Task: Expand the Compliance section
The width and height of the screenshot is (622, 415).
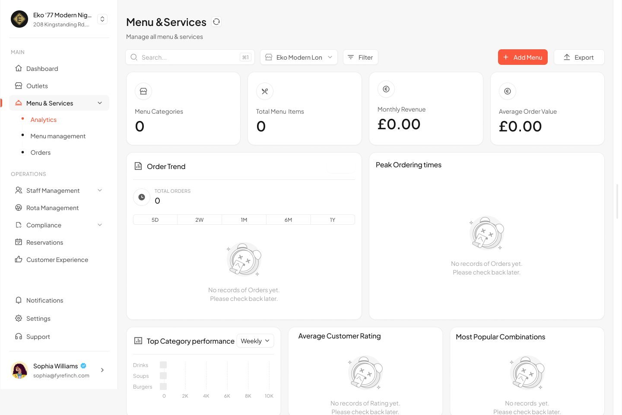Action: pos(100,225)
